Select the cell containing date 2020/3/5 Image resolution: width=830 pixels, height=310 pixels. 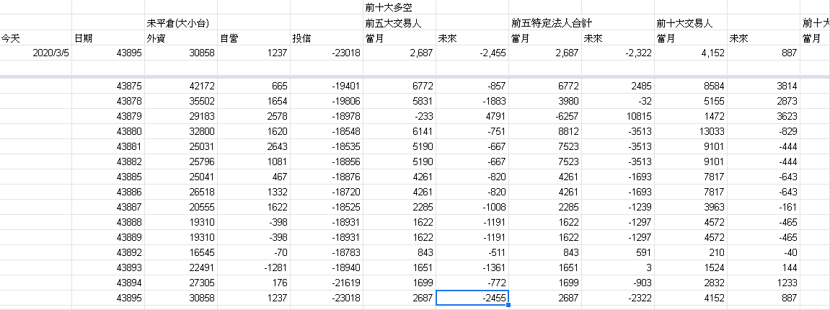[x=36, y=53]
